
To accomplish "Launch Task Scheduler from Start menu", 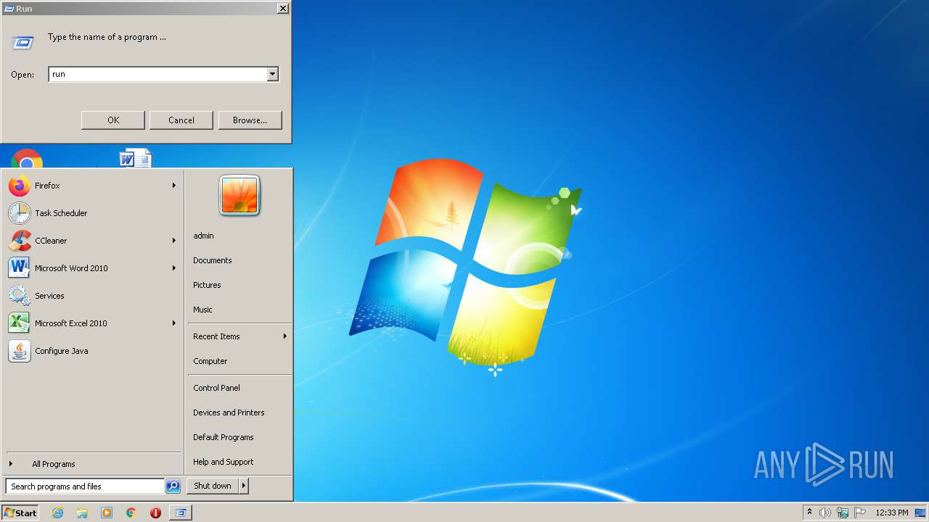I will pyautogui.click(x=92, y=213).
